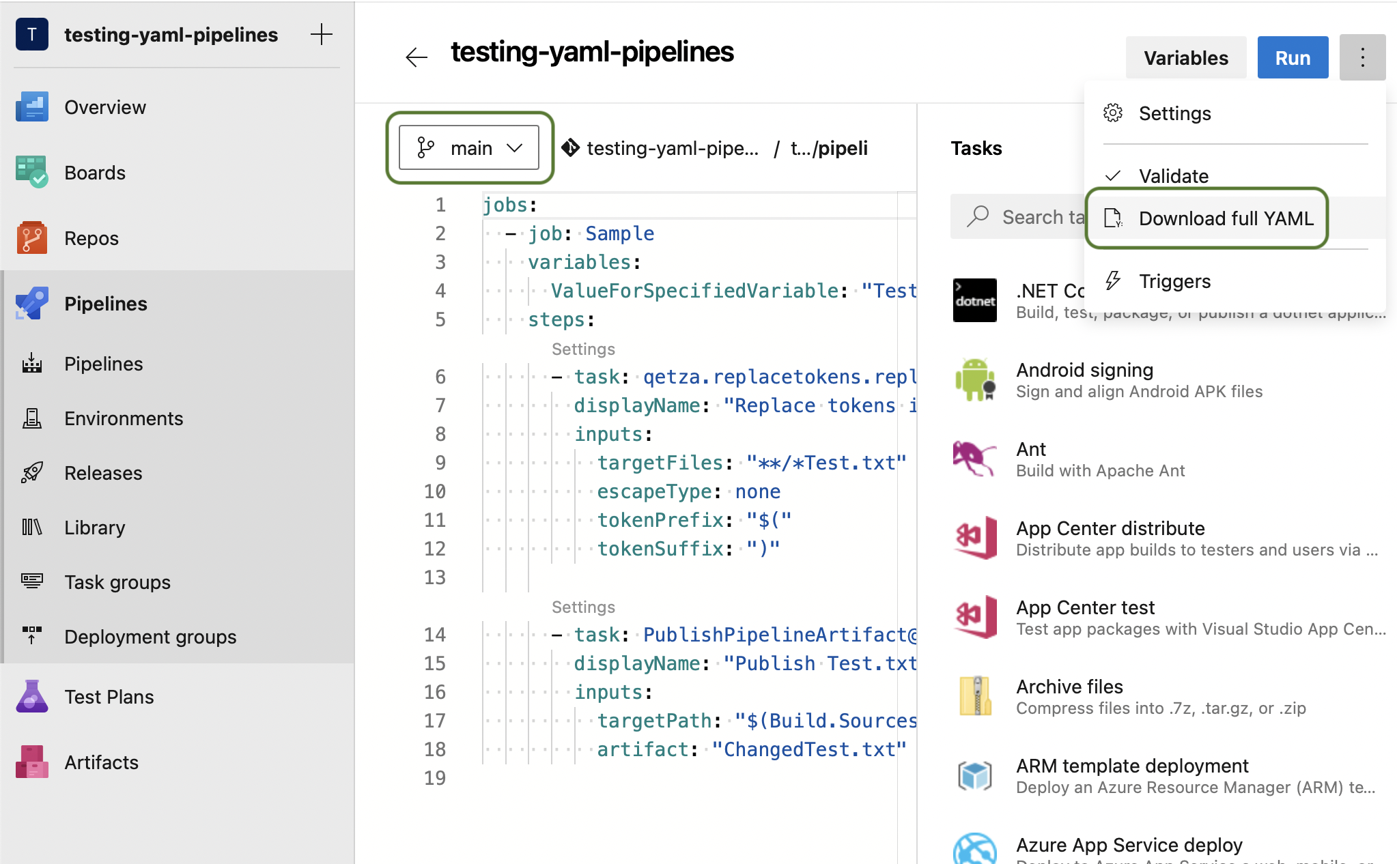
Task: Click the three-dot more actions button
Action: tap(1361, 57)
